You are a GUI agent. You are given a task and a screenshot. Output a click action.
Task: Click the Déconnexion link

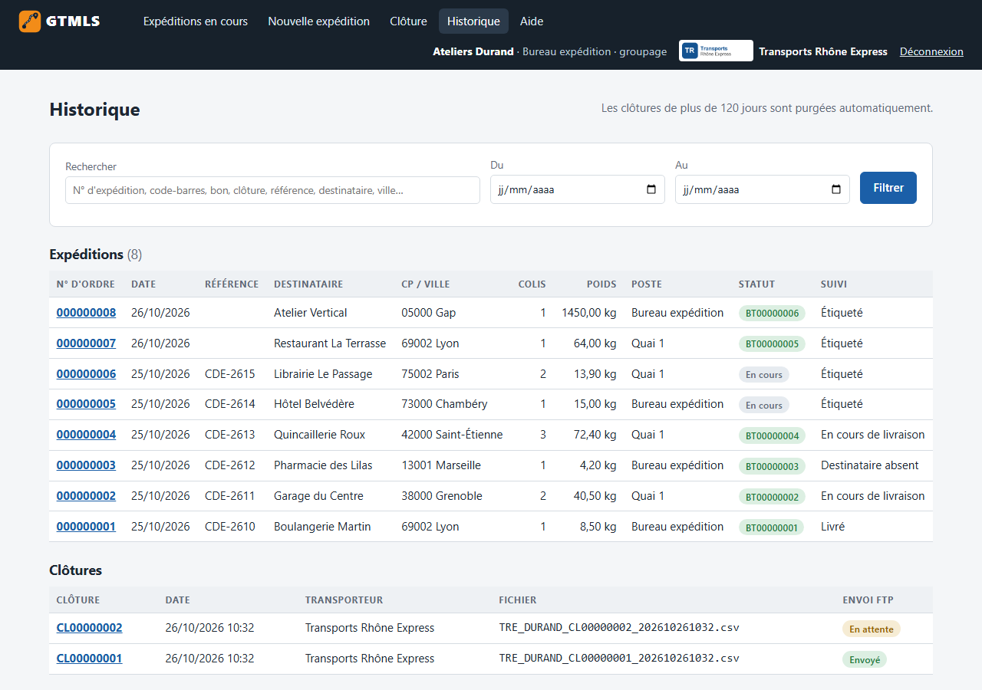[x=931, y=51]
